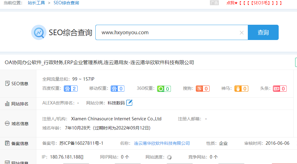Click the 域名信息 www globe icon
The image size is (297, 164).
(7, 123)
